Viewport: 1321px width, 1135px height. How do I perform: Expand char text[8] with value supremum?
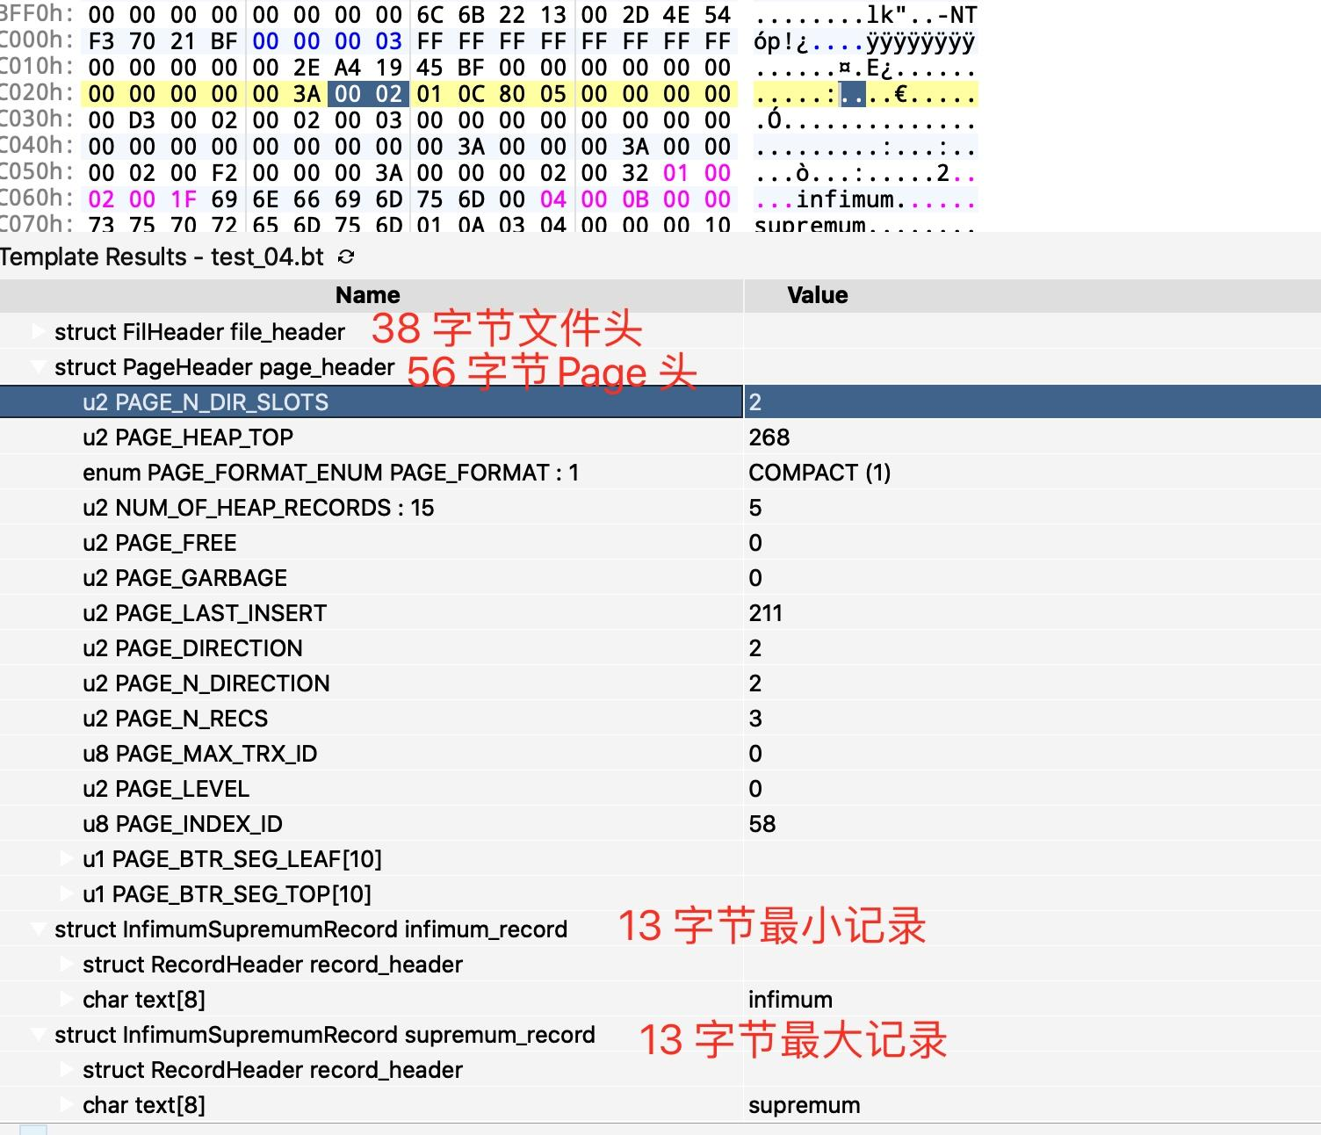66,1105
